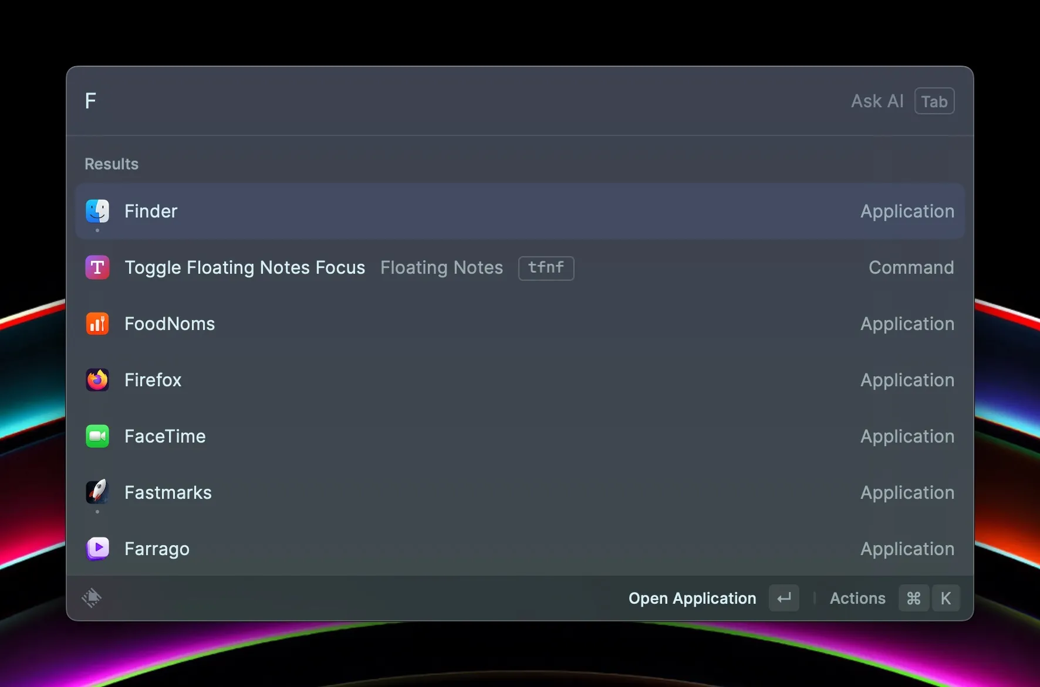
Task: Click the Firefox browser icon
Action: click(97, 380)
